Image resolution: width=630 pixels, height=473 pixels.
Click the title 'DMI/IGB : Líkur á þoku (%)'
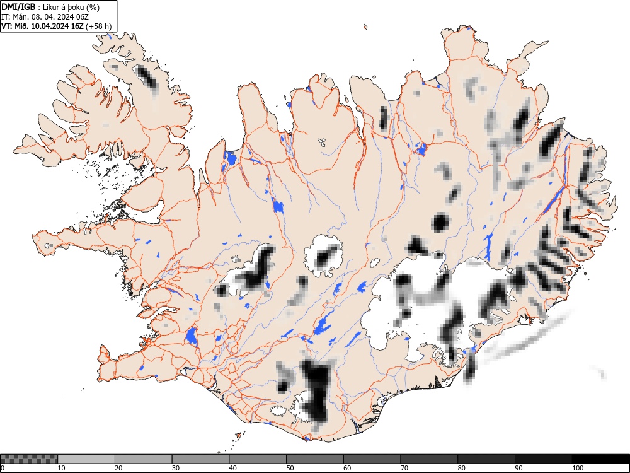50,7
